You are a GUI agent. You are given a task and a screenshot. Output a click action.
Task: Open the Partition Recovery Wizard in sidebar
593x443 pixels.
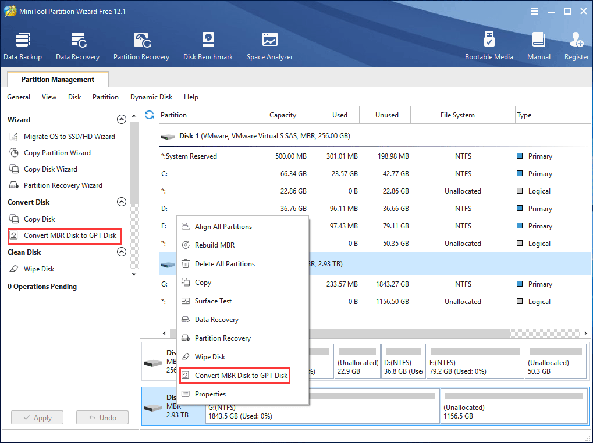tap(56, 185)
